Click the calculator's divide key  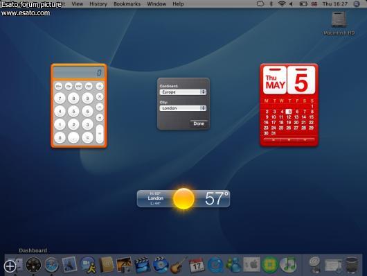pyautogui.click(x=100, y=86)
